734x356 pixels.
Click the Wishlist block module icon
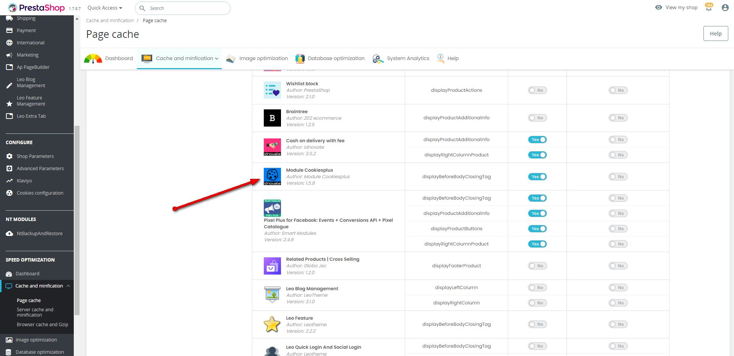click(272, 90)
